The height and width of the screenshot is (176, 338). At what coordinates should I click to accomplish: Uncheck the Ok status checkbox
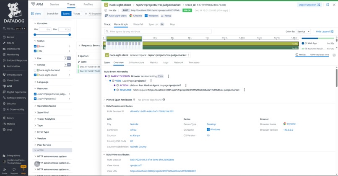35,51
